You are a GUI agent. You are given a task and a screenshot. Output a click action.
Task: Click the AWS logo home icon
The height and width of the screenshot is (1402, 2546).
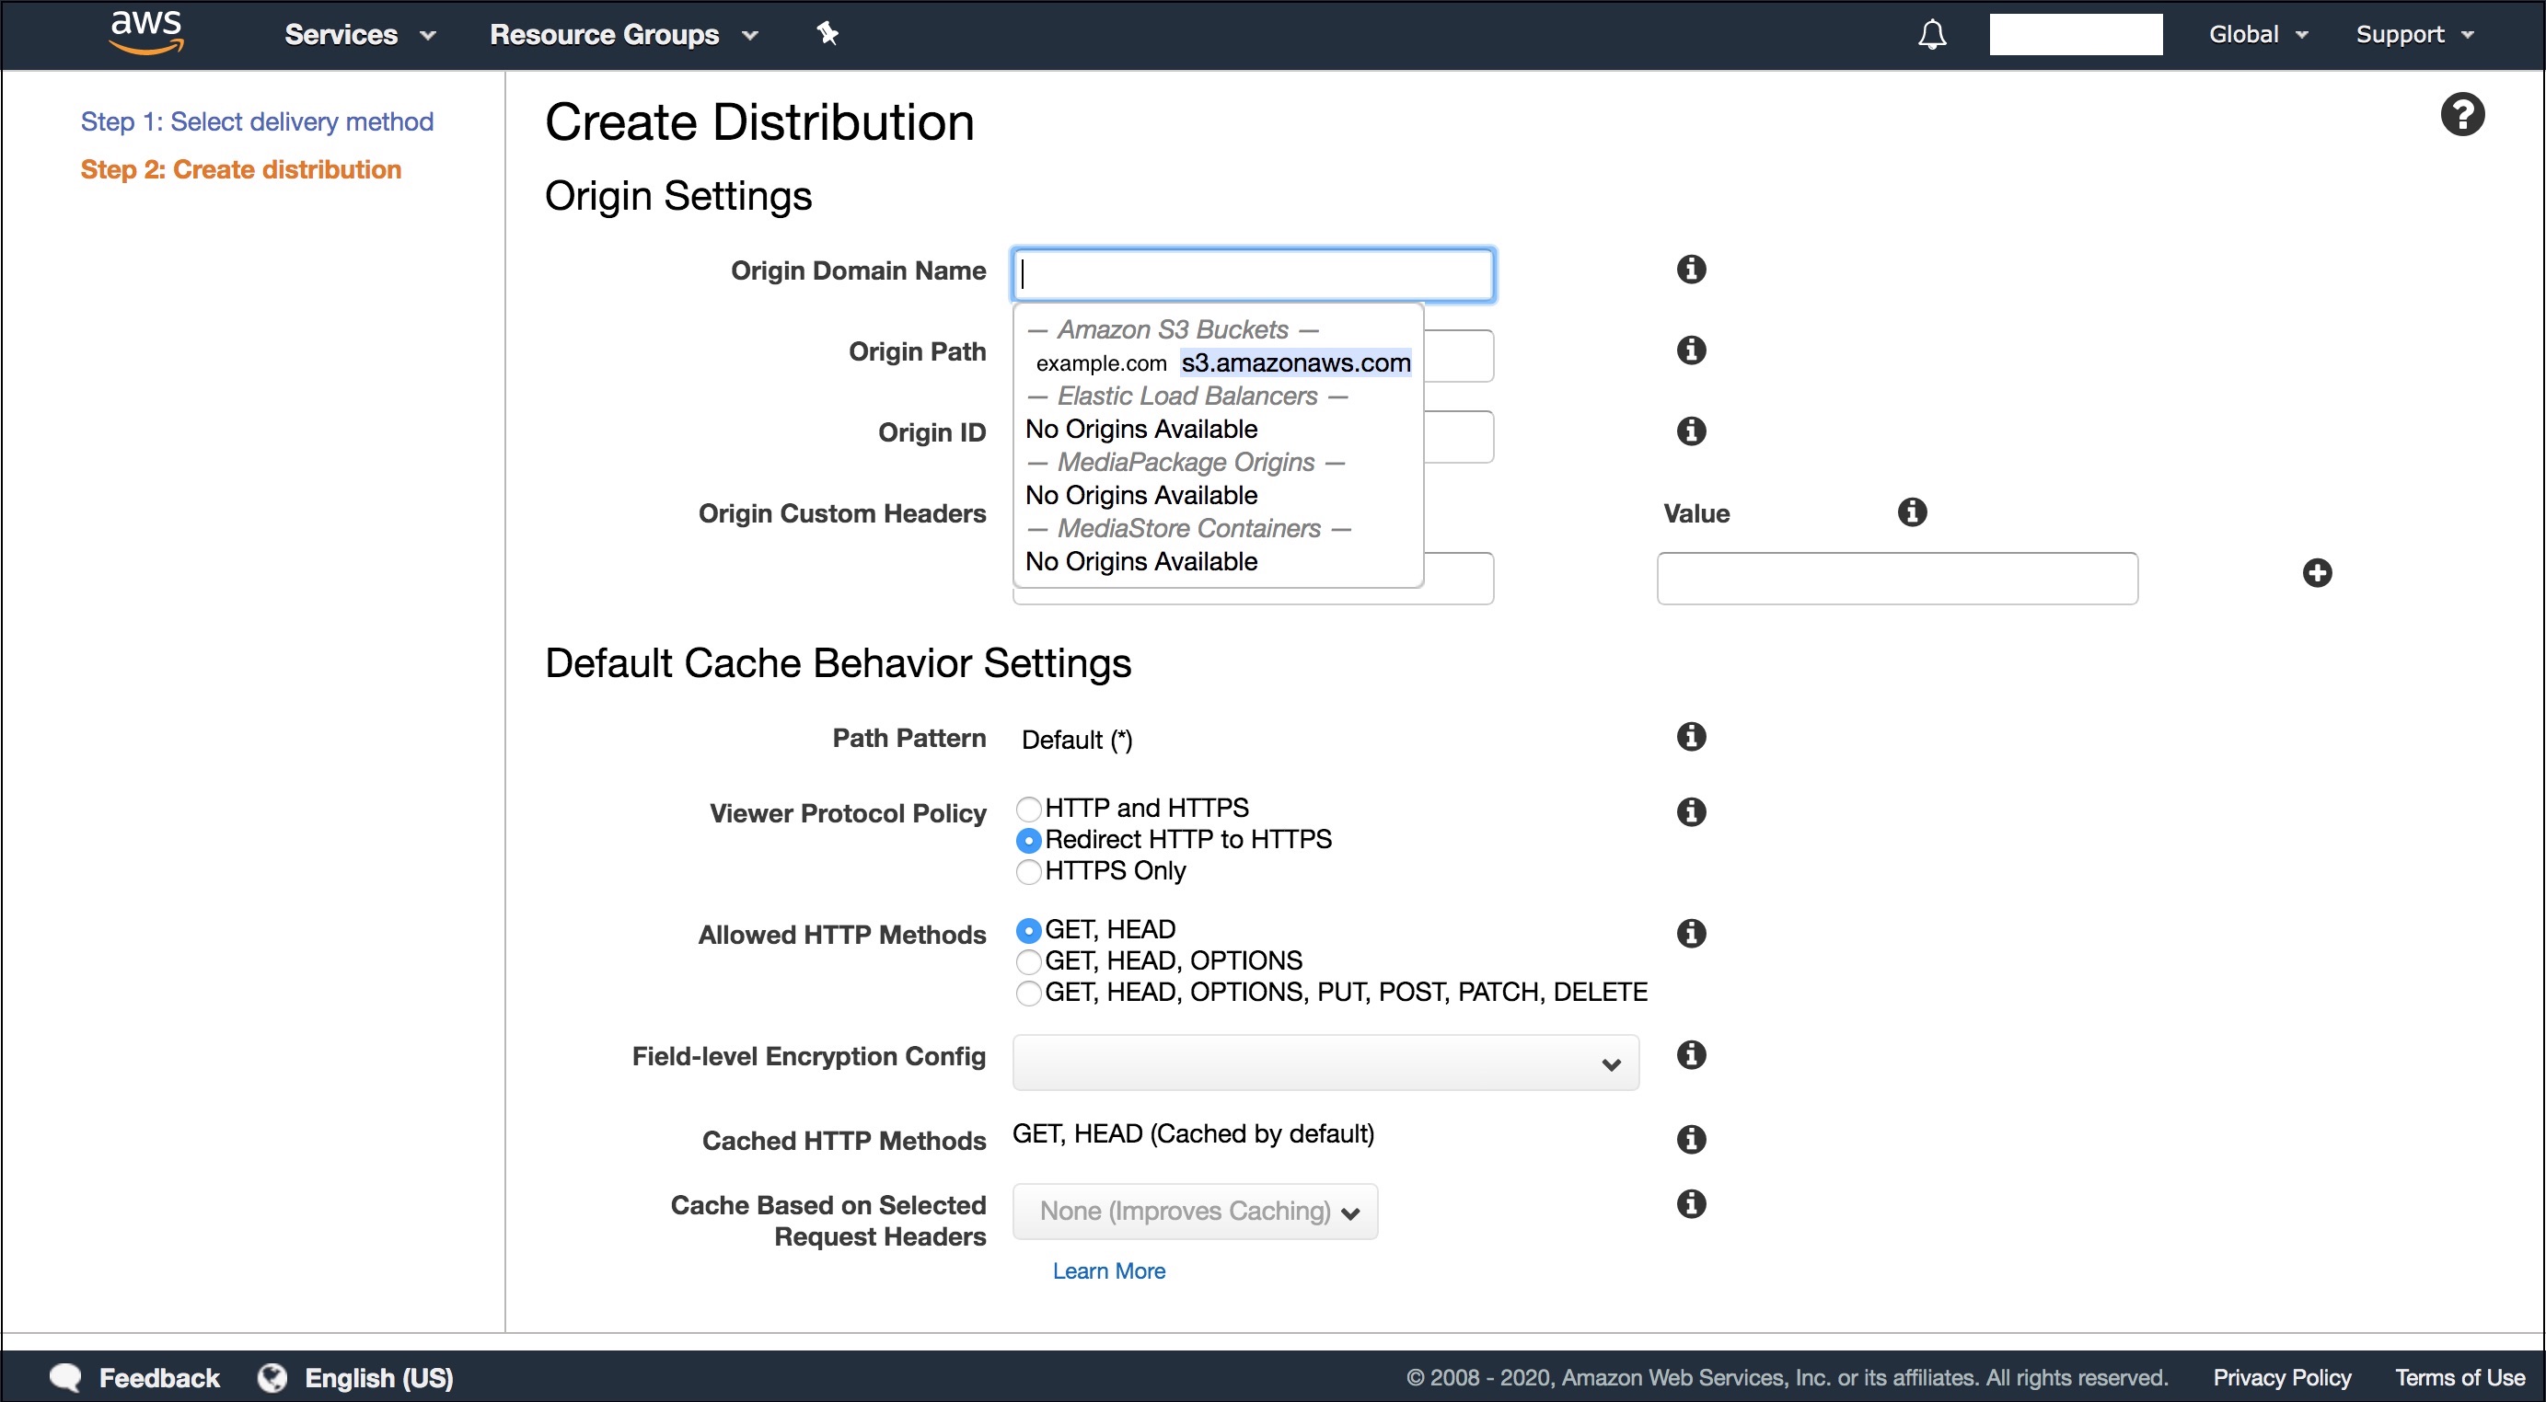146,32
